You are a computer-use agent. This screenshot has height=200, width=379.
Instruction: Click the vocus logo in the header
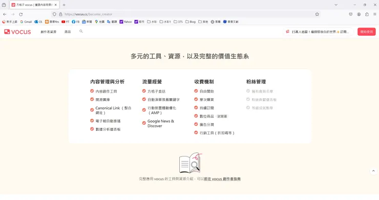[17, 32]
